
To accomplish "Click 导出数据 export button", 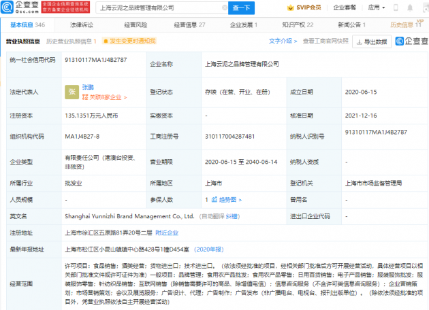I will pyautogui.click(x=372, y=41).
